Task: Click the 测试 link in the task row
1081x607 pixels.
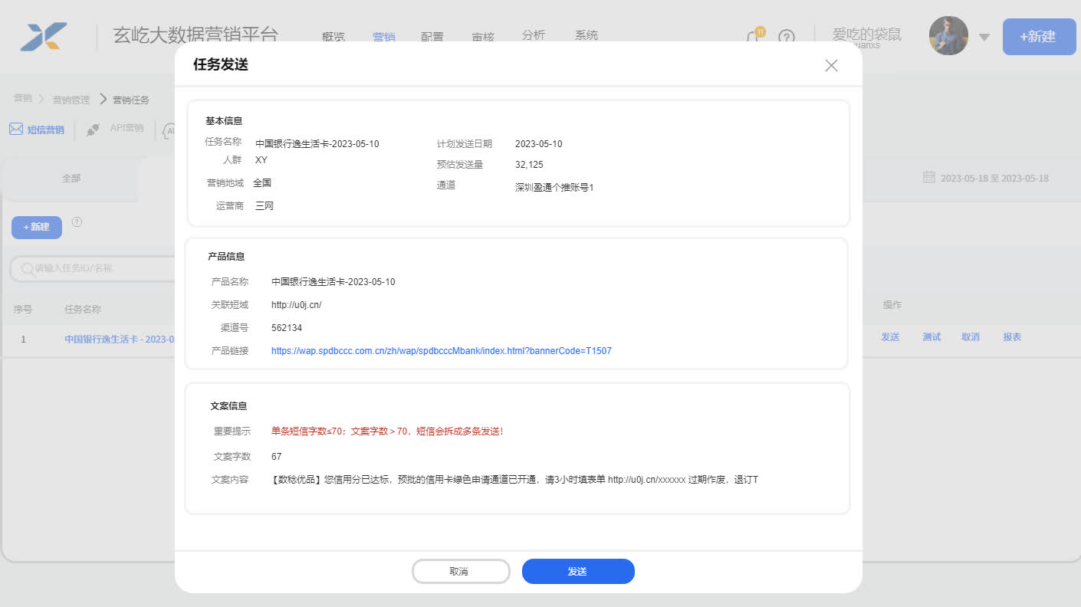Action: pyautogui.click(x=932, y=337)
